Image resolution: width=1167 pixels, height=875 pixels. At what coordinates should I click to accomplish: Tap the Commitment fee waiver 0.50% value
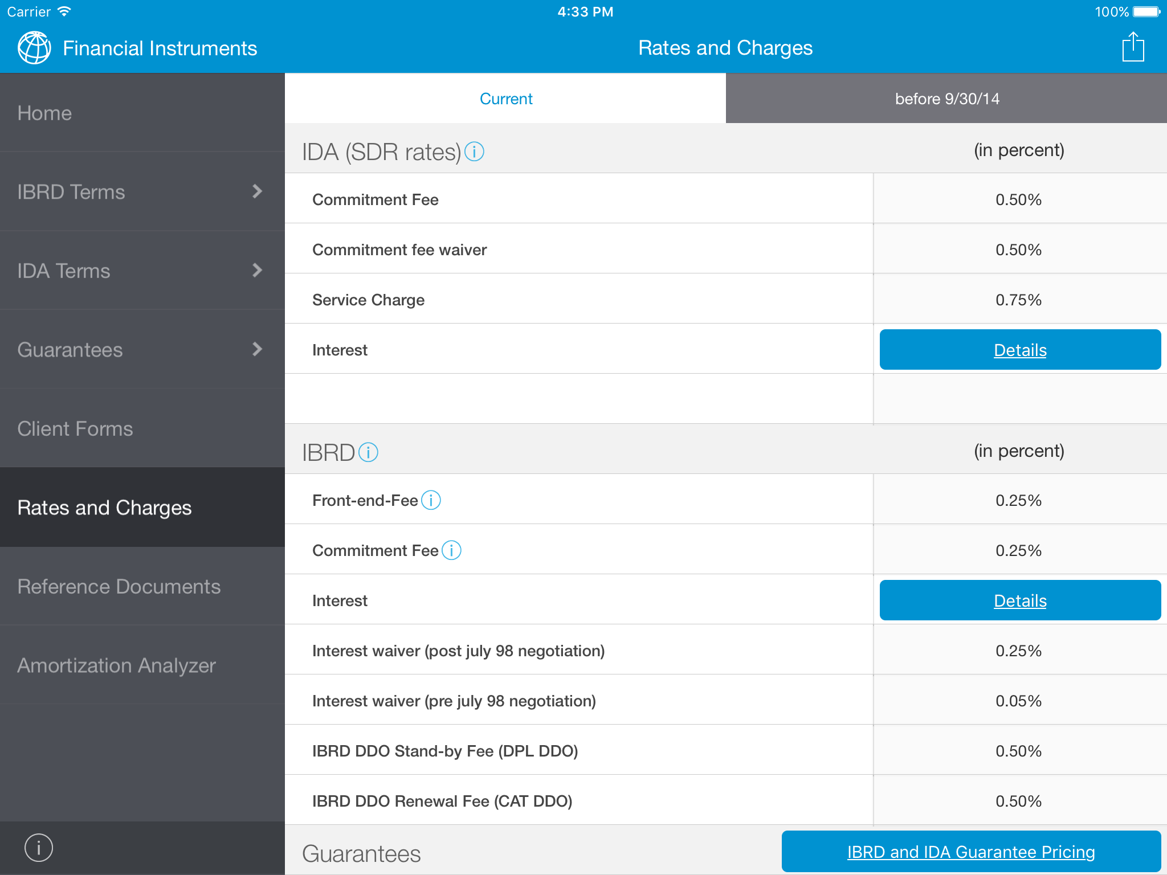pos(1019,250)
